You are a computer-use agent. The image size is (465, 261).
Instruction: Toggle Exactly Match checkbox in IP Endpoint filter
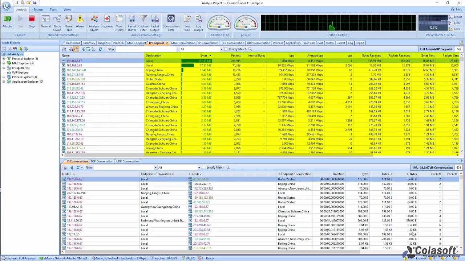pyautogui.click(x=226, y=49)
